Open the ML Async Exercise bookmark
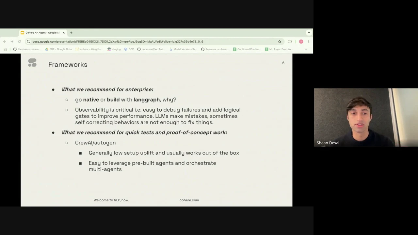Viewport: 418px width, 235px height. (x=279, y=49)
